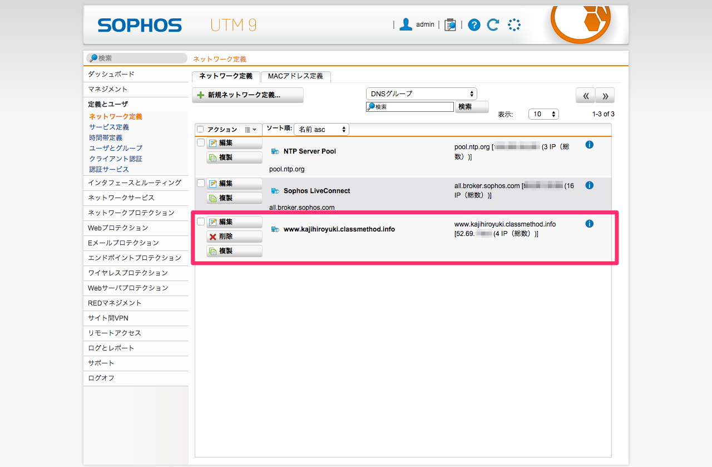The image size is (712, 467).
Task: Open the clipboard notes icon in header
Action: [450, 24]
